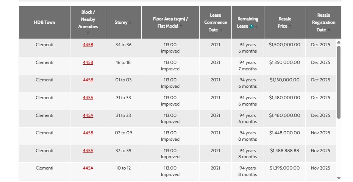
Task: Sort by Block / Nearby Amenities column
Action: click(88, 34)
